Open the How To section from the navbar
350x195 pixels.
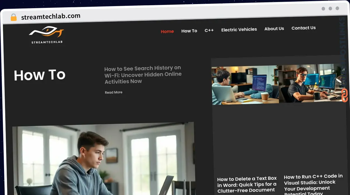[189, 31]
